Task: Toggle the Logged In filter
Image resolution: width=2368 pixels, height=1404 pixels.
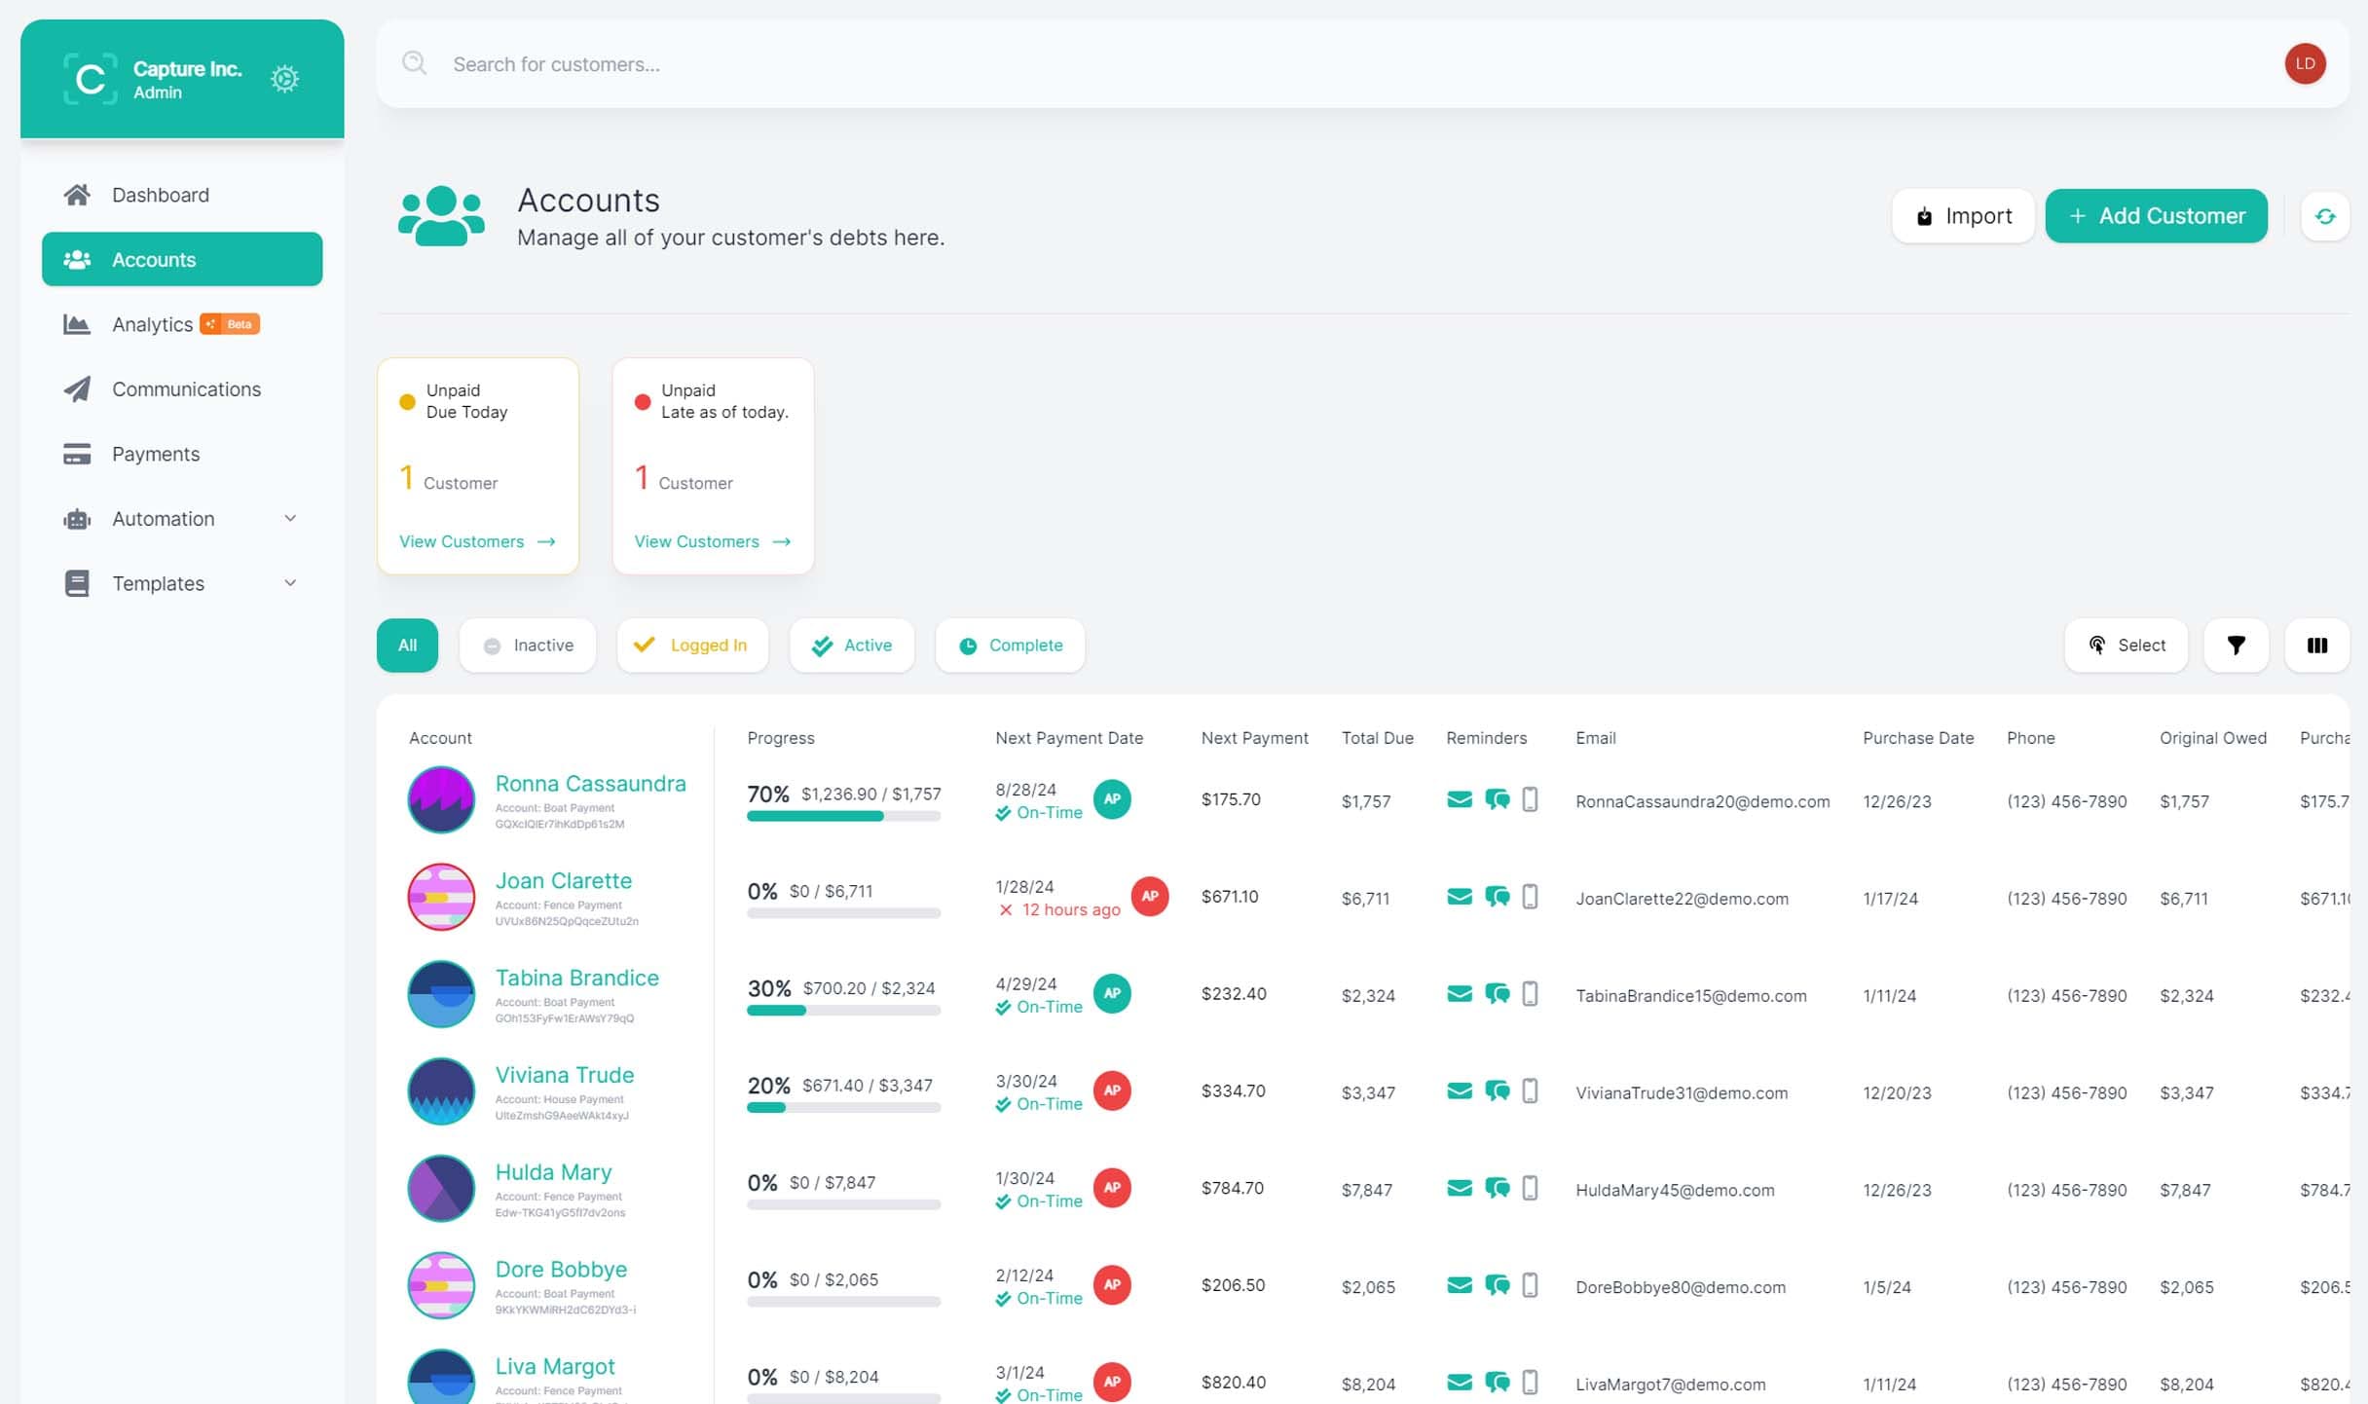Action: pyautogui.click(x=691, y=646)
